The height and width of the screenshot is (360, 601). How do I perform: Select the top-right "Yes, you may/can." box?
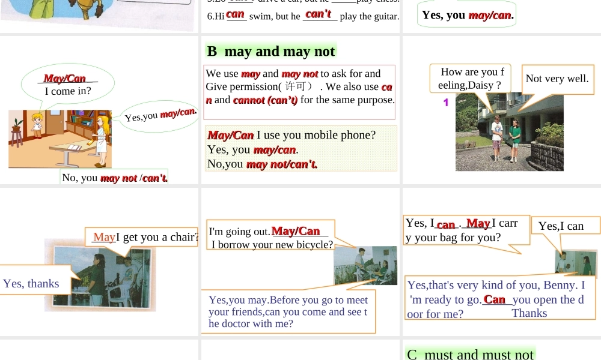coord(467,15)
